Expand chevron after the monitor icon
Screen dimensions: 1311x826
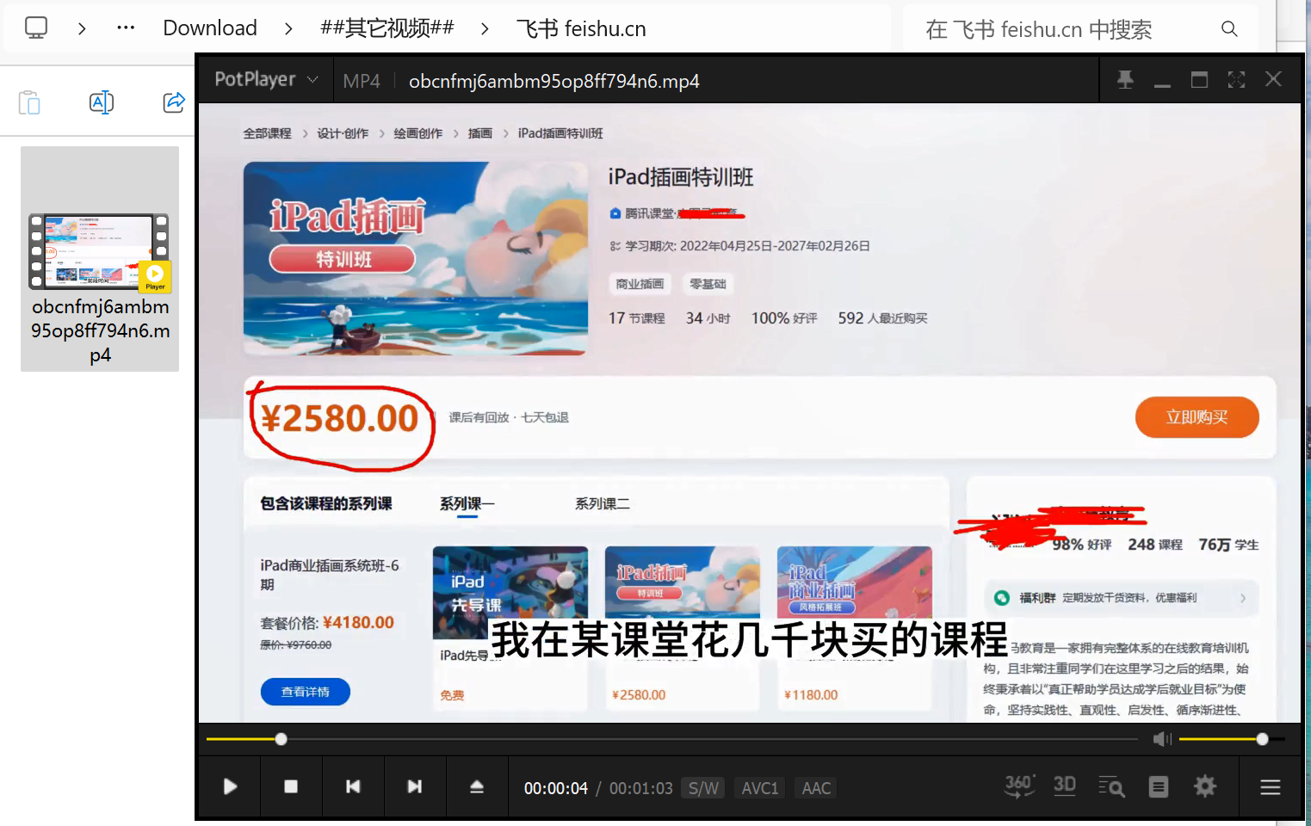click(x=82, y=28)
